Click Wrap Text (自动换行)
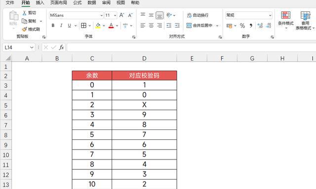This screenshot has width=316, height=189. 197,15
